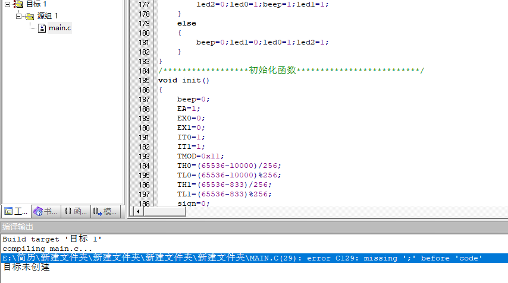508x283 pixels.
Task: Click the main.c file icon
Action: (42, 28)
